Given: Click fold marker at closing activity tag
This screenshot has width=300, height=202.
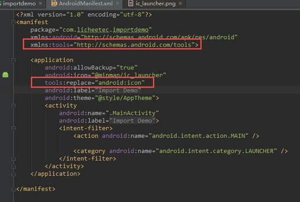Looking at the screenshot, I should tap(14, 166).
